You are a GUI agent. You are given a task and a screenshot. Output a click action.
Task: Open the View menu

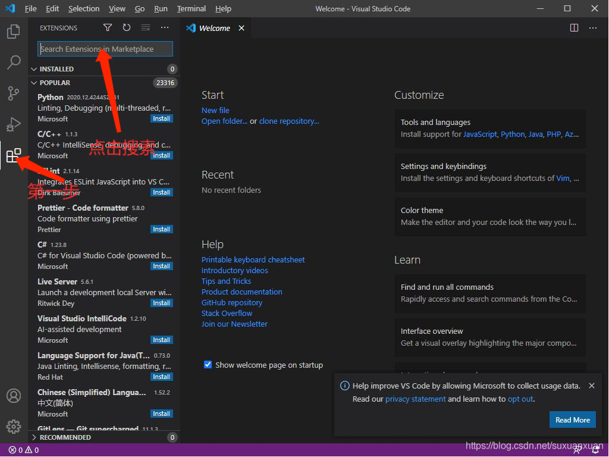tap(117, 8)
